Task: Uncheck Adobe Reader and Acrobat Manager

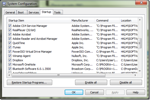Action: click(10, 39)
